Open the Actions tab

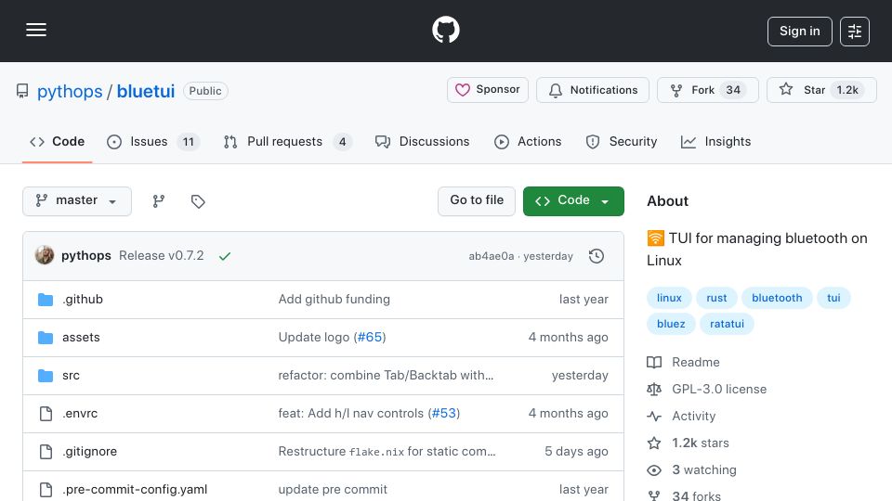pos(528,141)
